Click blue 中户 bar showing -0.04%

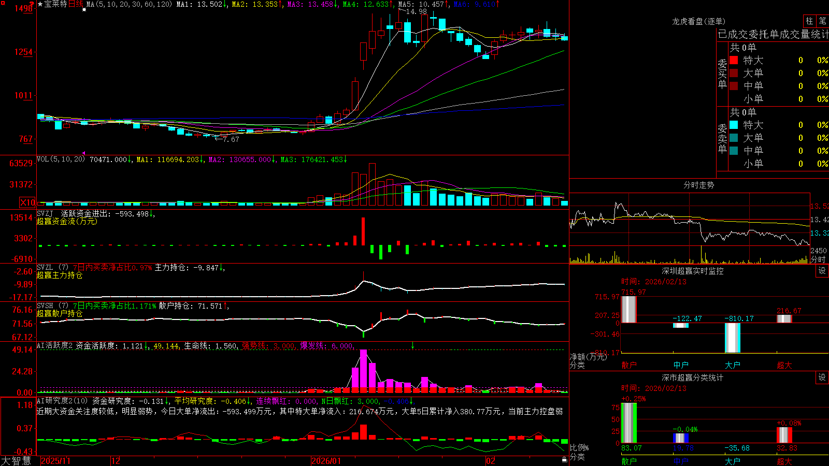(x=681, y=438)
